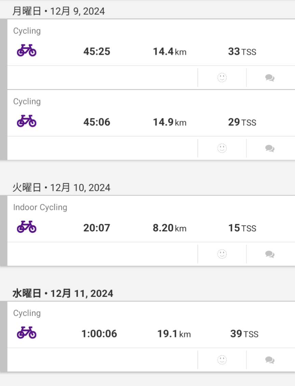
Task: Open comments for the 14.4 km ride
Action: (x=270, y=78)
